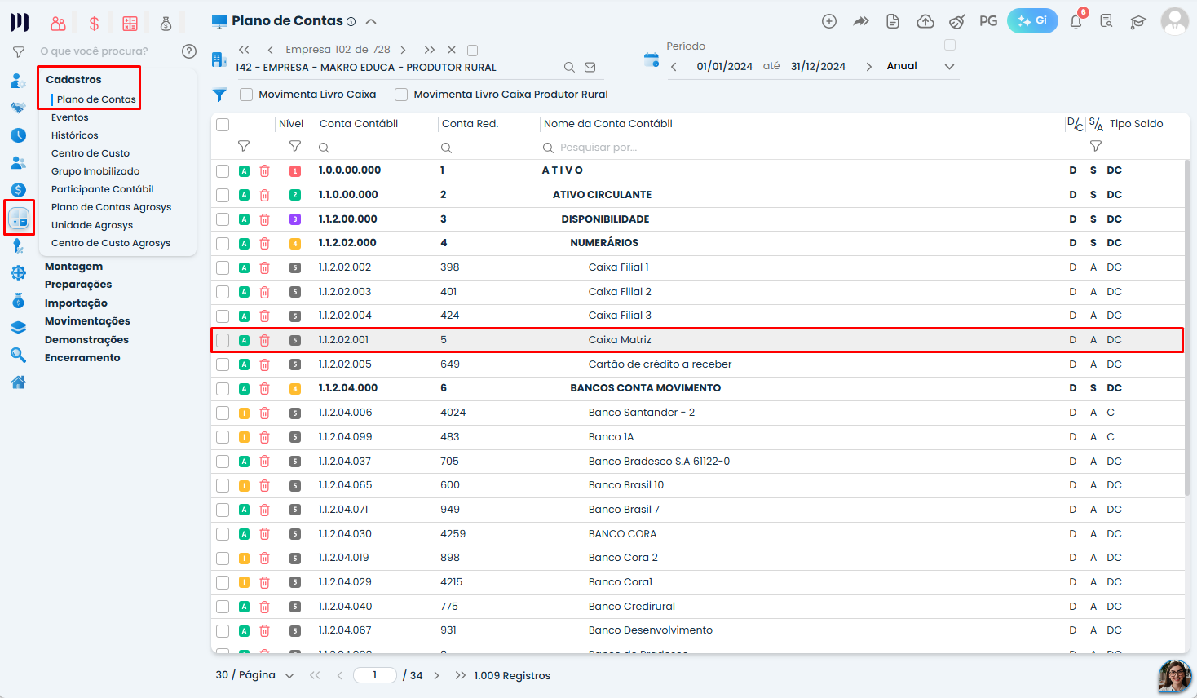Image resolution: width=1197 pixels, height=698 pixels.
Task: Click the Pesquisar por name search field
Action: 598,148
